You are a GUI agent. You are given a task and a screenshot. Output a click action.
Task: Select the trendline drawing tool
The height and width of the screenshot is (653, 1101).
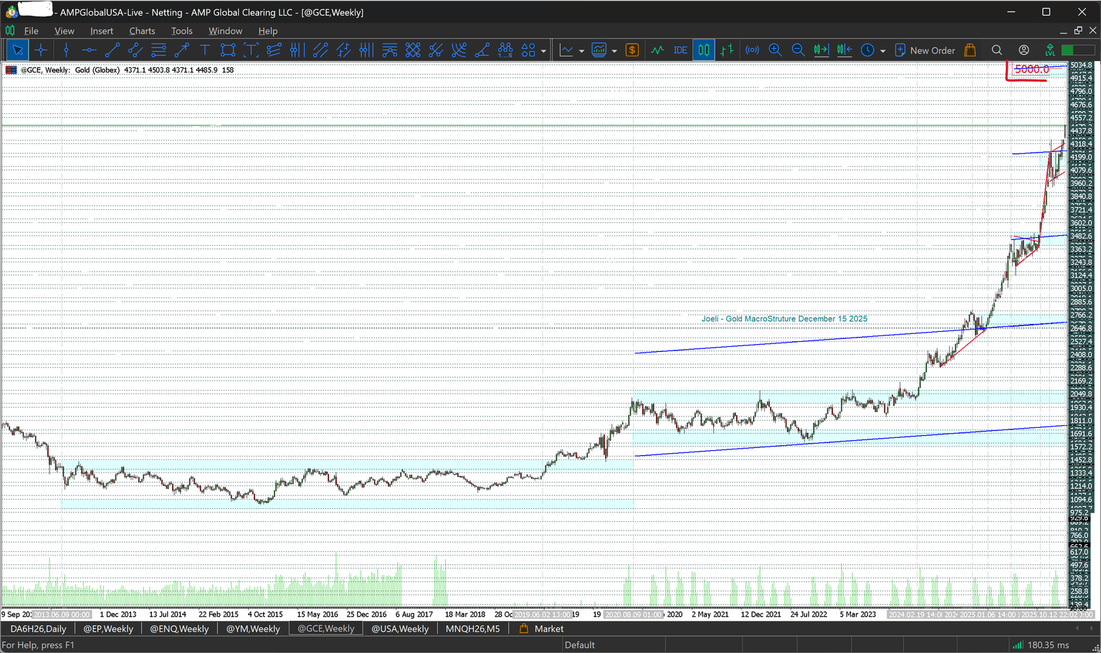(112, 50)
